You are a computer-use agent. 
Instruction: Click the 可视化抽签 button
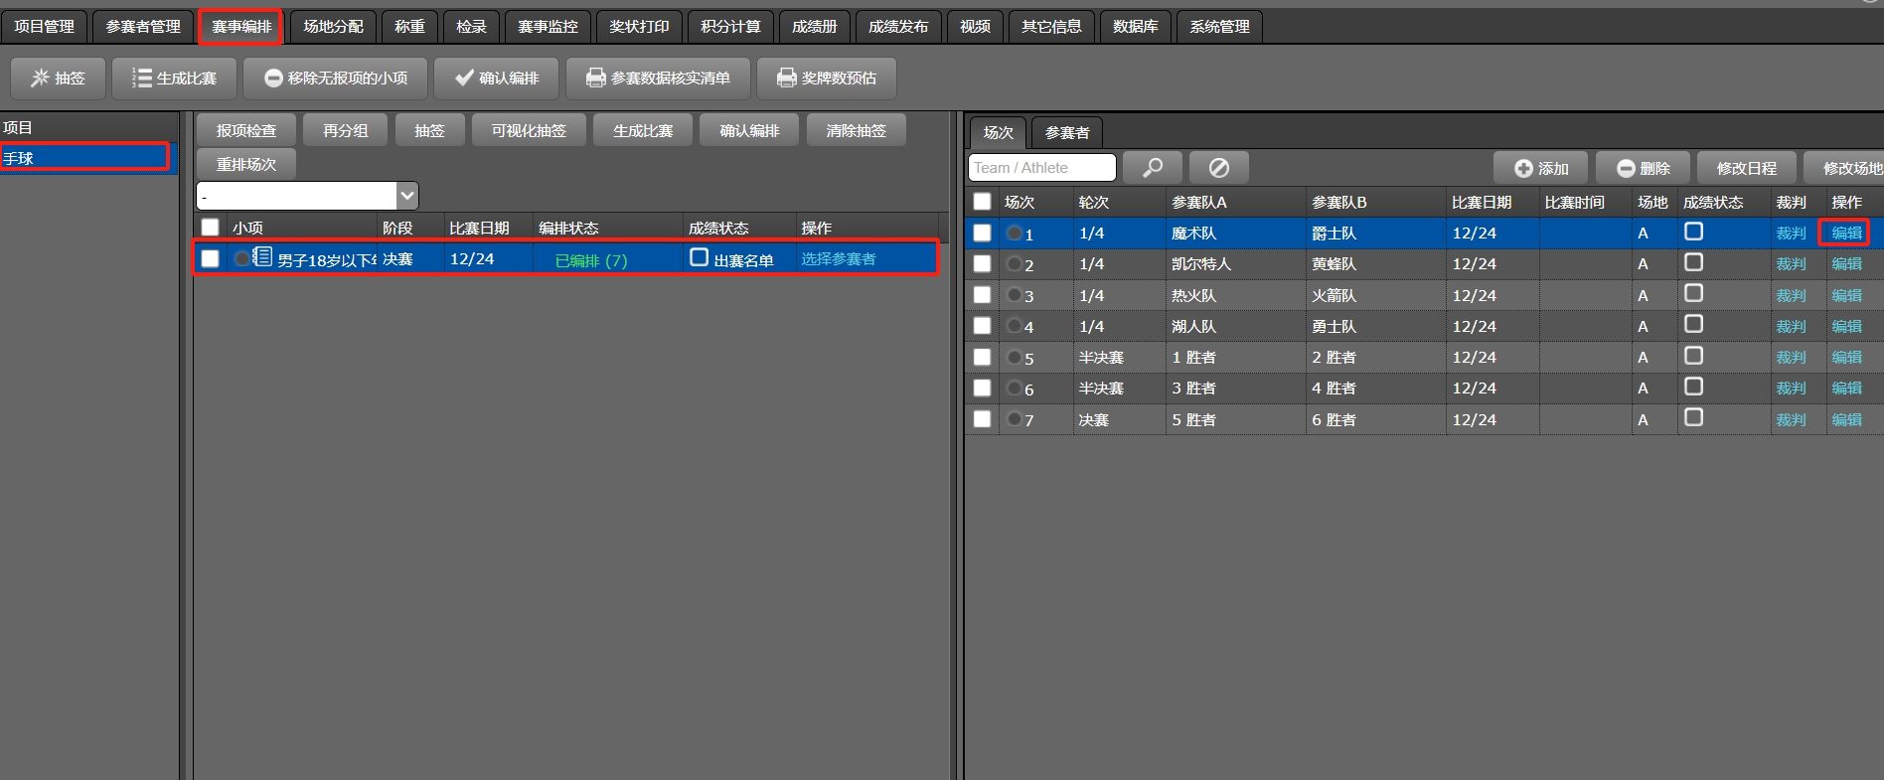pyautogui.click(x=528, y=130)
